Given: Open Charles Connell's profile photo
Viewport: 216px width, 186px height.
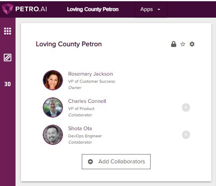Looking at the screenshot, I should coord(53,107).
